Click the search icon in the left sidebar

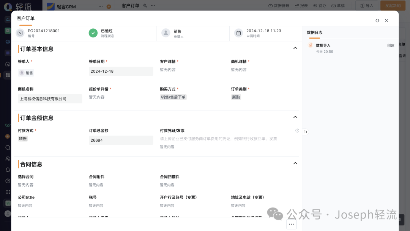click(8, 148)
